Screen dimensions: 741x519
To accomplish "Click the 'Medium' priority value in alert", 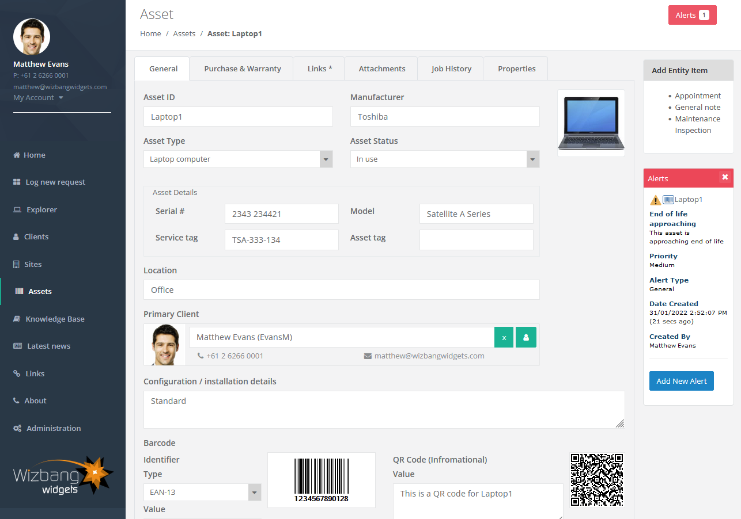I will (662, 265).
